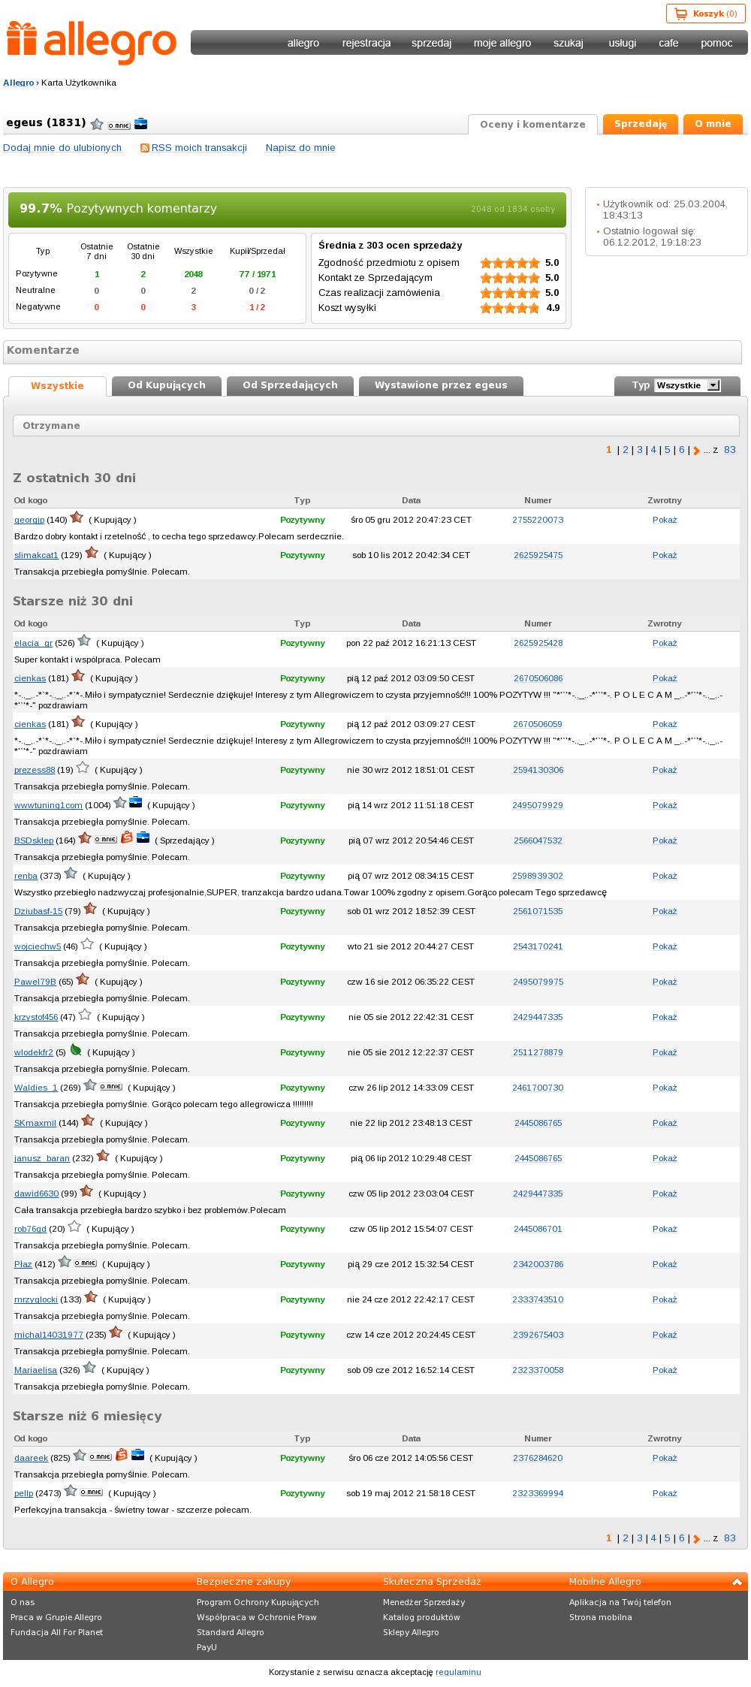
Task: Click 'Napisz do mnie' link
Action: click(300, 148)
